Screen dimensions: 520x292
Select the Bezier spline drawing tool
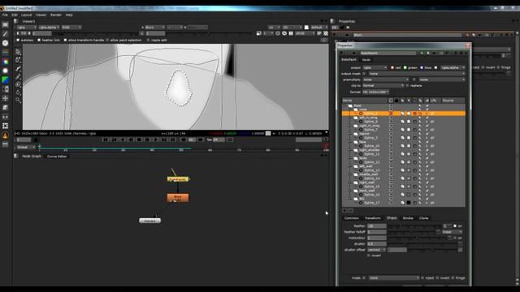18,68
